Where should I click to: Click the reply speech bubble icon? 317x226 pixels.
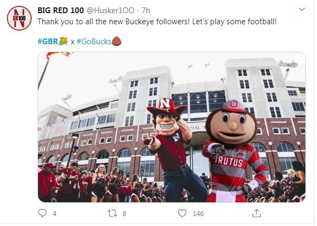(x=43, y=213)
